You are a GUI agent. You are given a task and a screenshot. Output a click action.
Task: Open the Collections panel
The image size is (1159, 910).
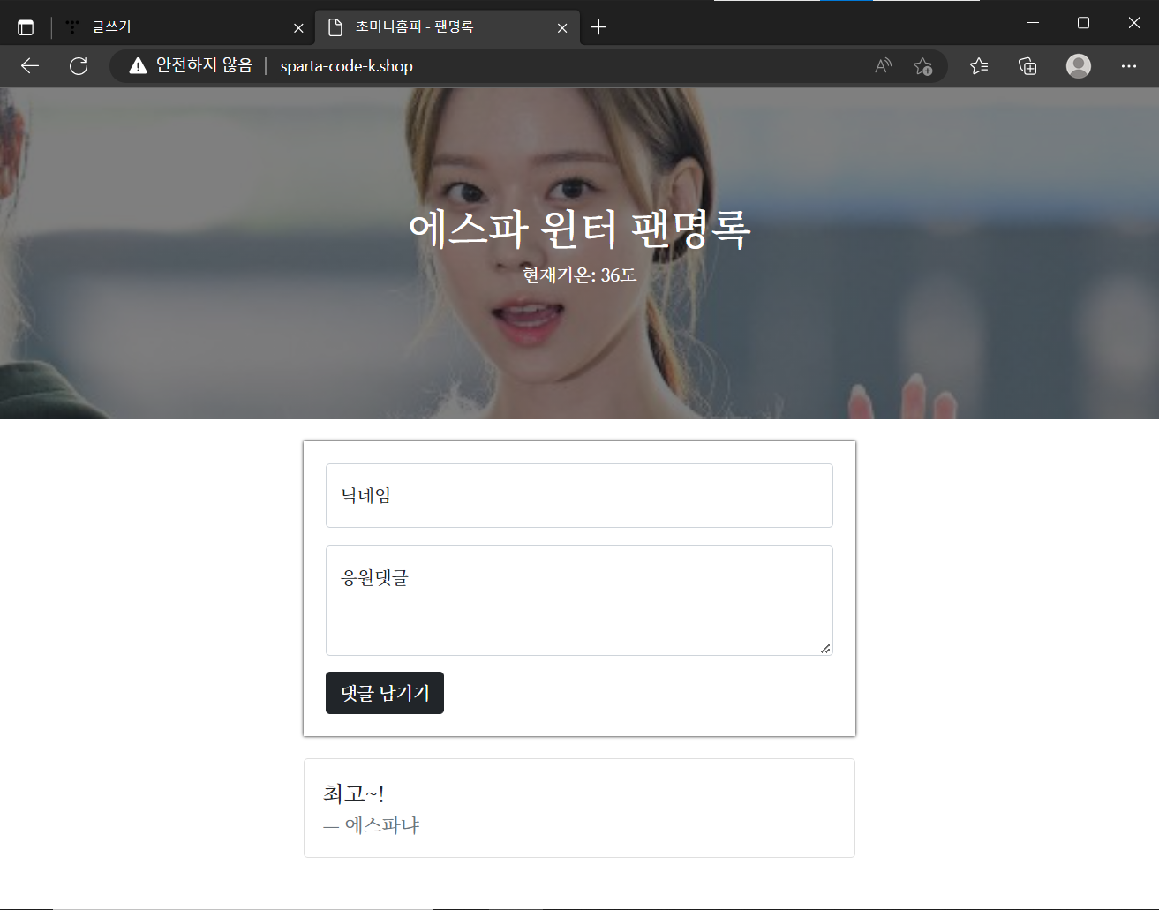coord(1027,66)
